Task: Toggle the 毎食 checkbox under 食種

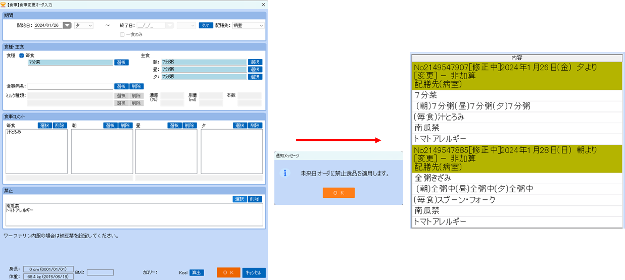Action: click(x=21, y=55)
